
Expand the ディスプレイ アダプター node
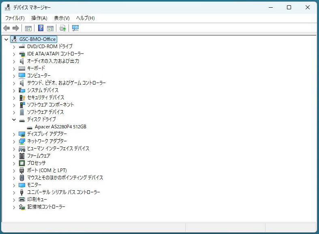[14, 134]
